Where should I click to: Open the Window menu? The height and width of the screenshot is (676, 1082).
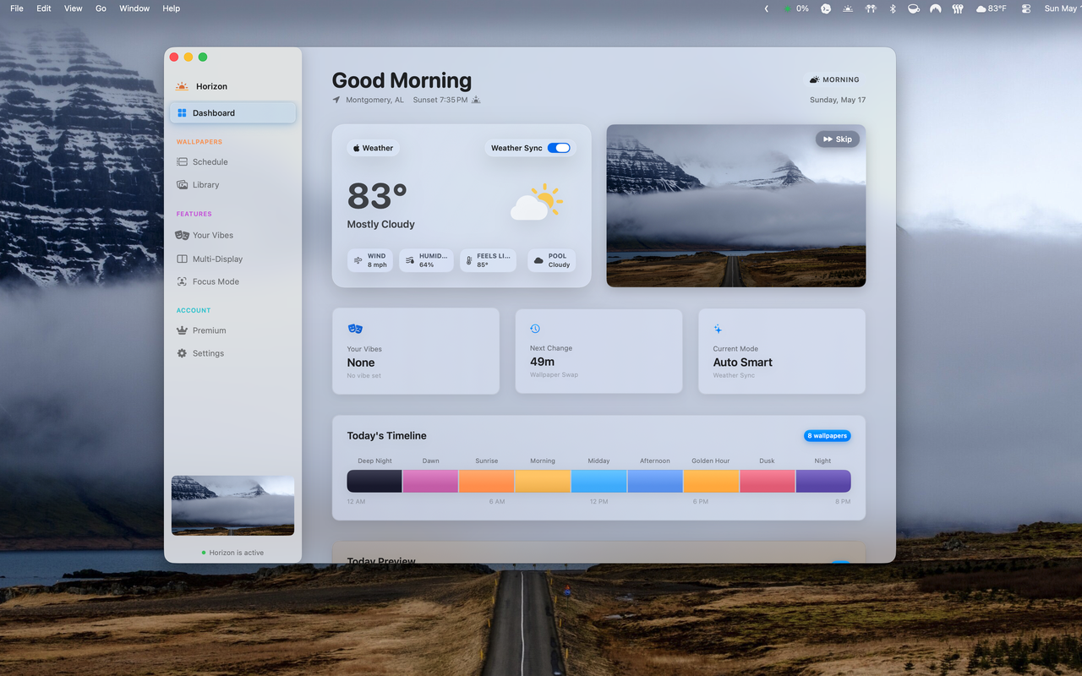134,8
